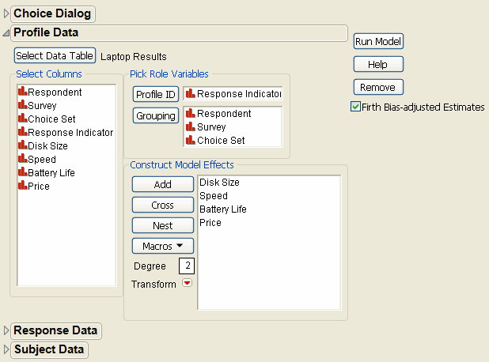This screenshot has height=362, width=489.
Task: Expand the Subject Data section
Action: pyautogui.click(x=6, y=349)
